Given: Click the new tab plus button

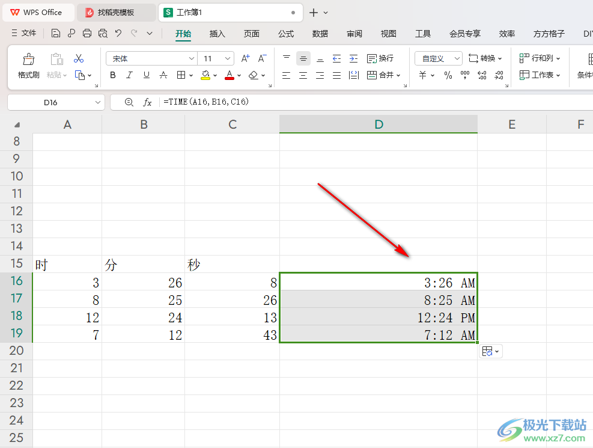Looking at the screenshot, I should [x=313, y=13].
